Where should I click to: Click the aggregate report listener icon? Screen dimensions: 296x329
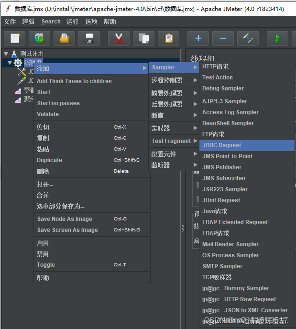[18, 100]
